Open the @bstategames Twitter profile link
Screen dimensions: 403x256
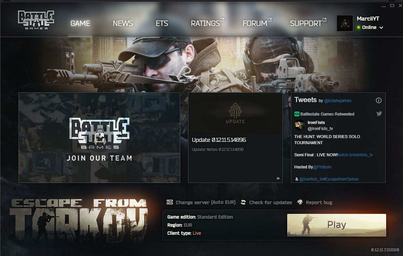click(x=338, y=101)
